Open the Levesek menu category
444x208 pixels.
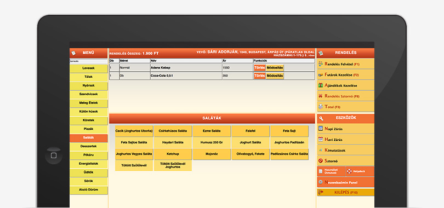click(89, 68)
